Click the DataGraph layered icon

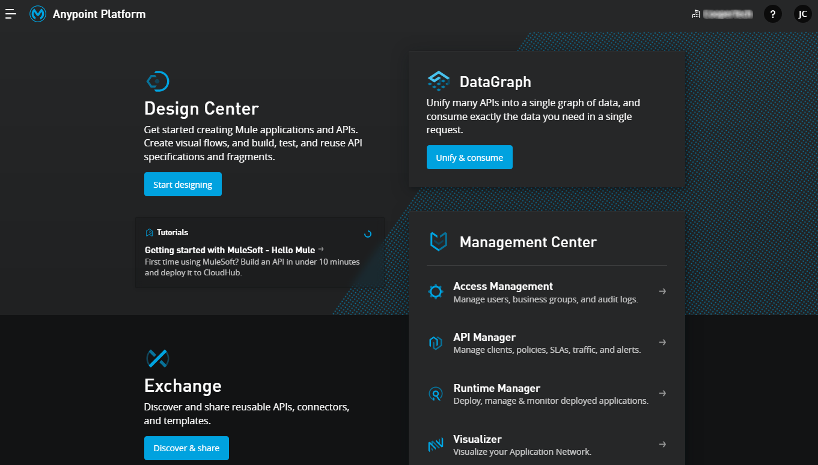(438, 81)
